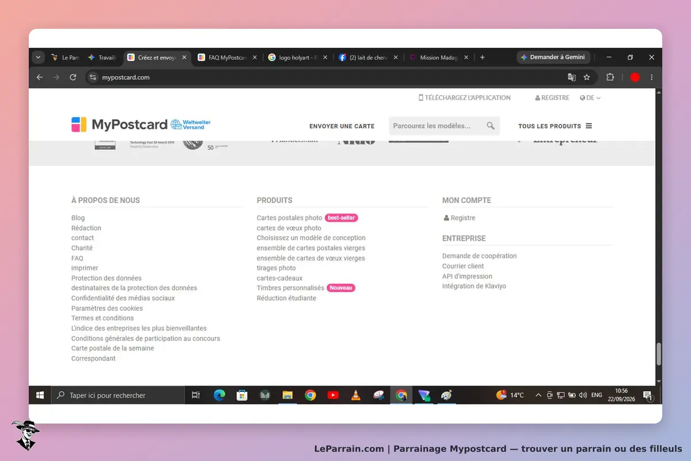Reload the page with refresh icon

[73, 77]
